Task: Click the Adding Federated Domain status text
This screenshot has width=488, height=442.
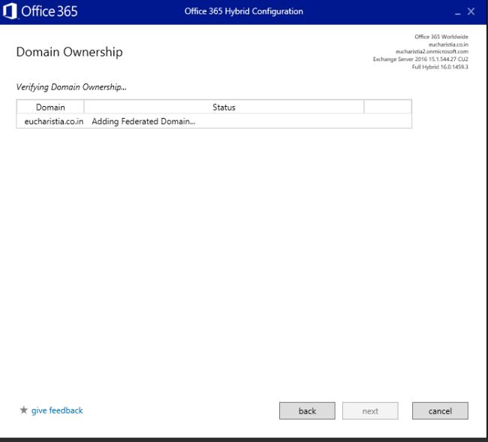Action: coord(143,121)
